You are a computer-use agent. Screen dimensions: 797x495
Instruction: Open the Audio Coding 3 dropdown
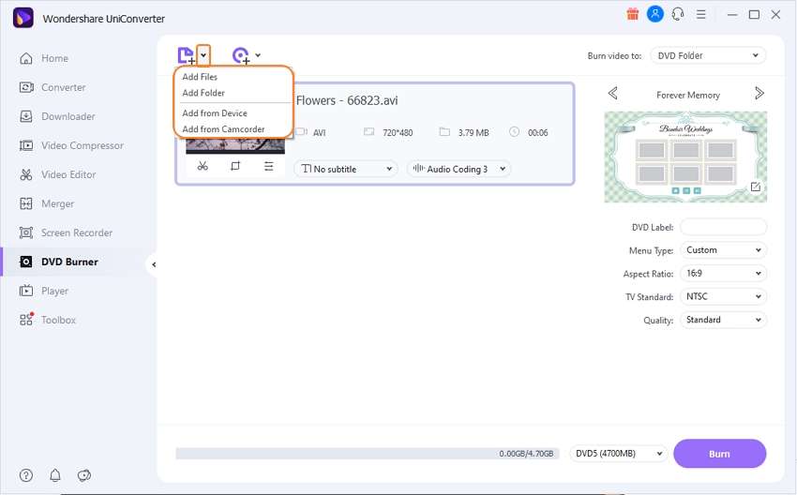click(x=459, y=169)
